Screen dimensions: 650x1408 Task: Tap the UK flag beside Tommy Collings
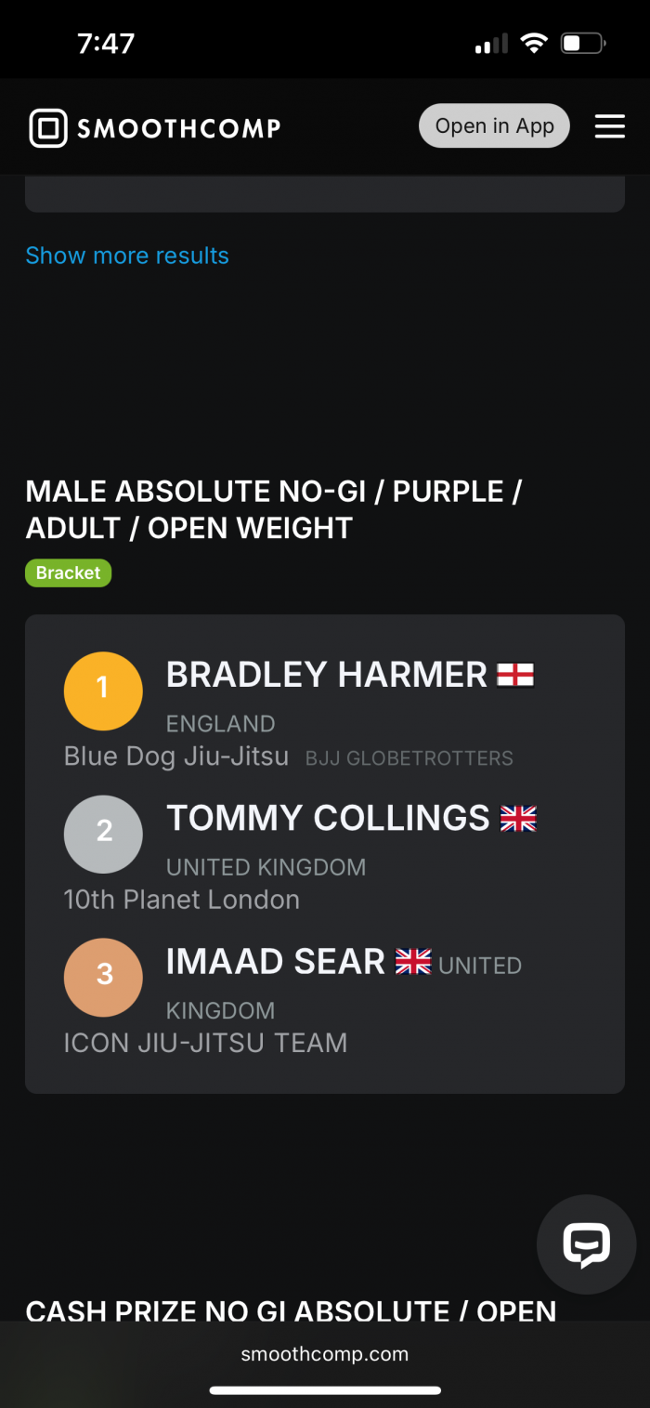click(518, 818)
